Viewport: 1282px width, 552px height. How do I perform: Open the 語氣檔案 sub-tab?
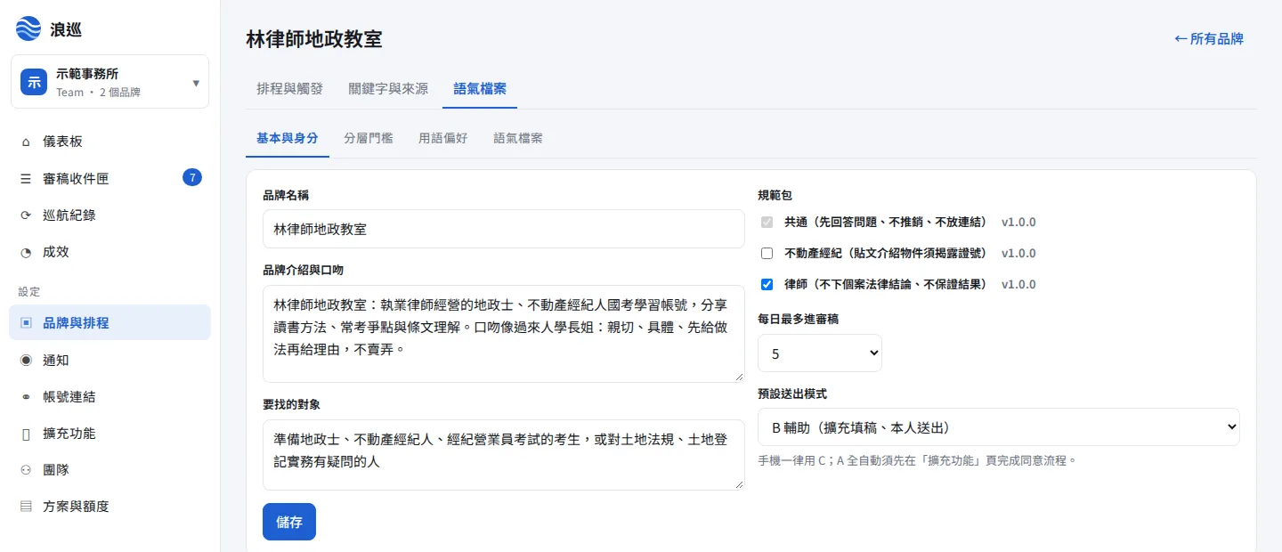point(518,138)
